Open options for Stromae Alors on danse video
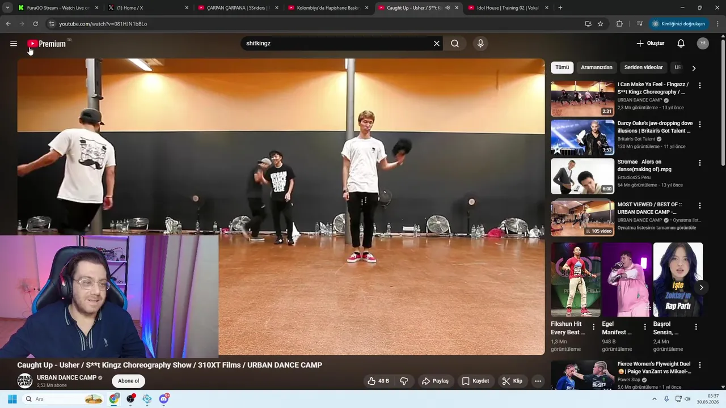 click(x=699, y=163)
